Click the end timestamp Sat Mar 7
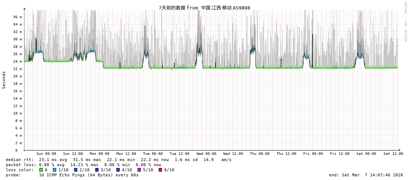Screen dimensions: 409x180 click(366, 175)
